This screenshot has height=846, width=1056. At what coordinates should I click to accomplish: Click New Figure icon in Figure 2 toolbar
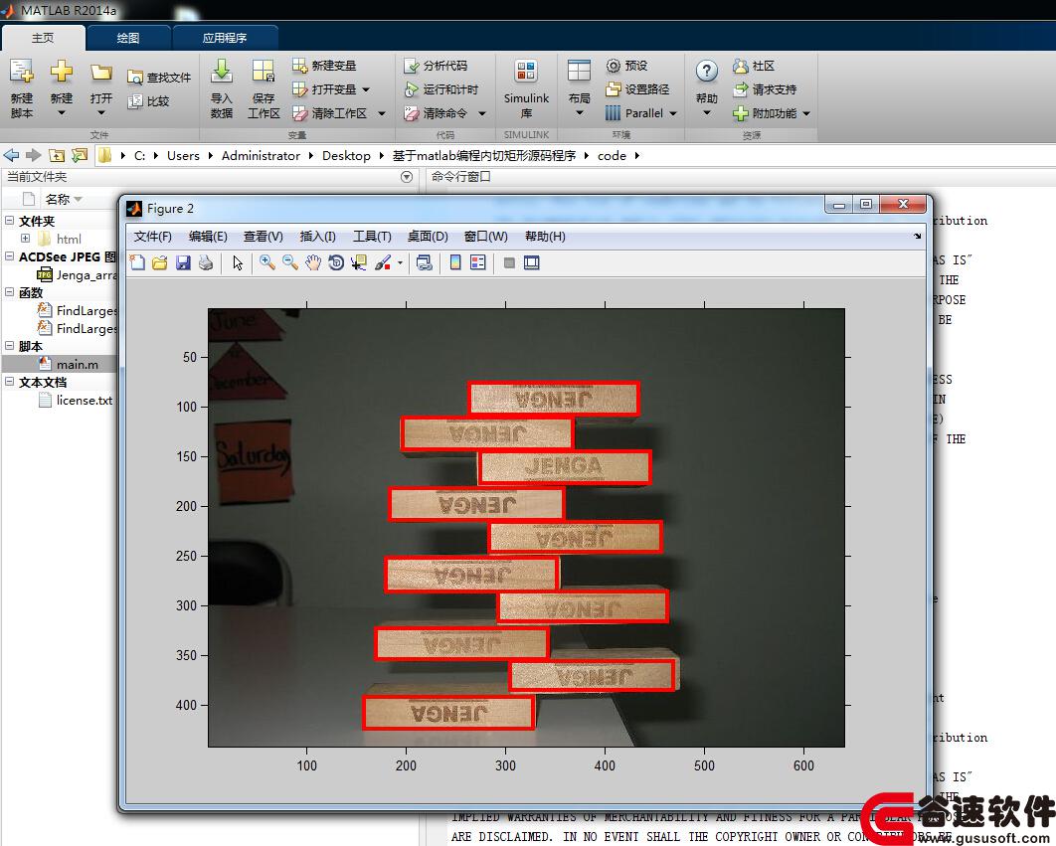[x=137, y=262]
